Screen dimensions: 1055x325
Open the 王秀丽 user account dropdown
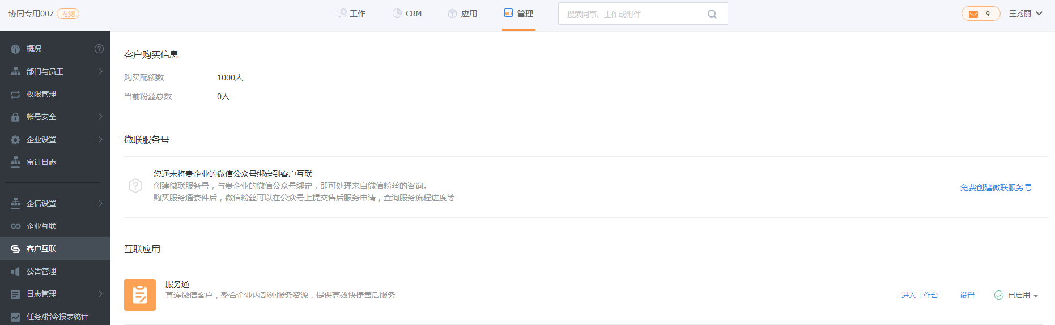pos(1026,14)
